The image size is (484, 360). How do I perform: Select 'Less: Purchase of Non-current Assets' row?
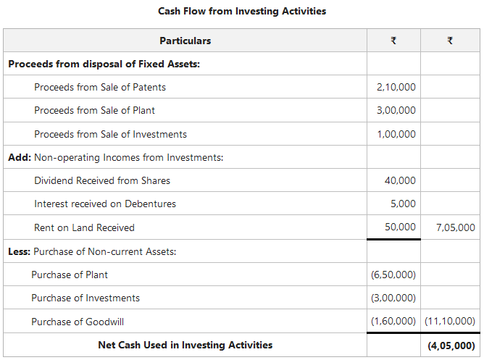click(x=92, y=251)
